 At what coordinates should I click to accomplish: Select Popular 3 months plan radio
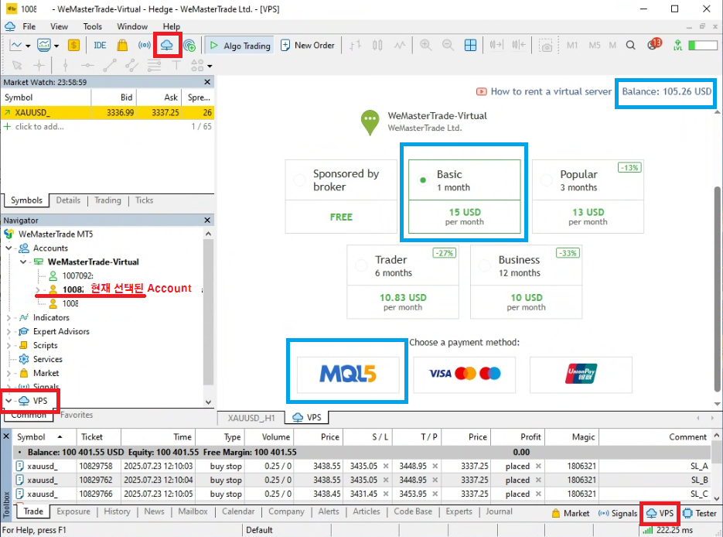(x=547, y=180)
